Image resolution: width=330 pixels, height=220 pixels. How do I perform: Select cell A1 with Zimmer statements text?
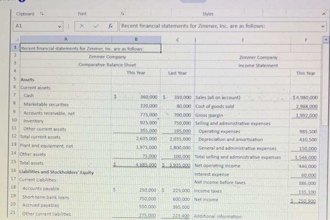point(91,49)
